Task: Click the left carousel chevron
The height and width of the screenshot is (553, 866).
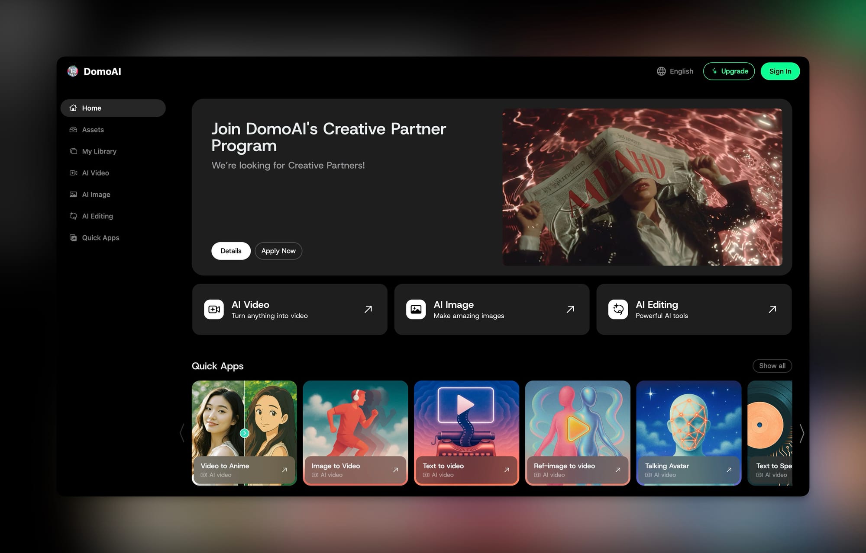Action: 181,433
